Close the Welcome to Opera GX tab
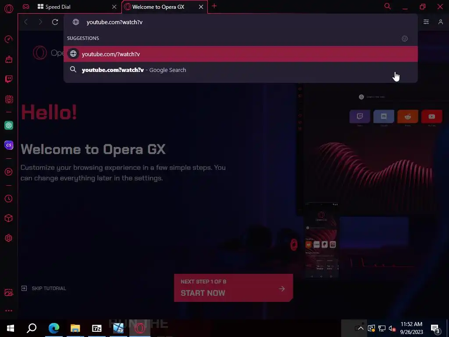 [x=201, y=7]
